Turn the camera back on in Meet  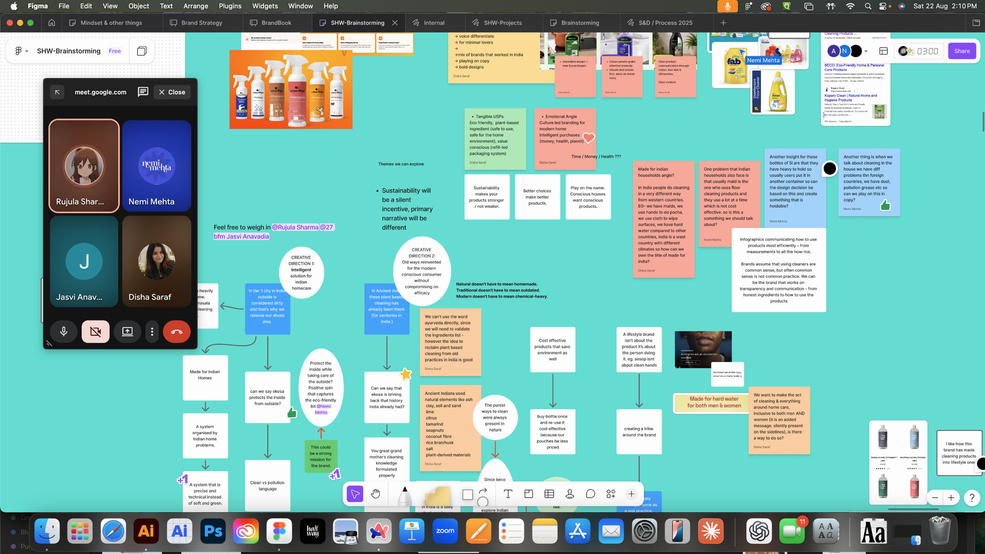tap(95, 331)
